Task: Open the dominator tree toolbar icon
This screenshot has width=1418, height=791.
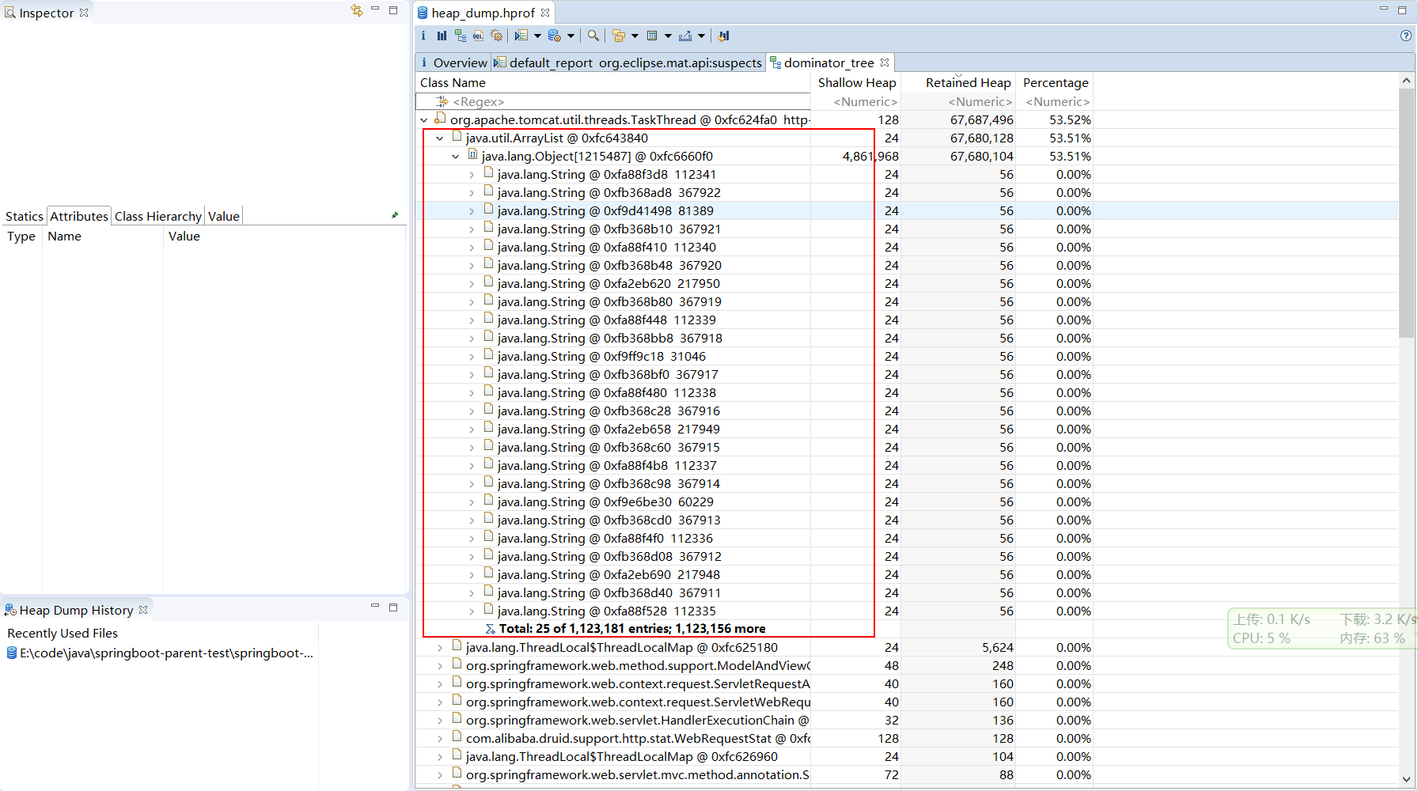Action: tap(460, 36)
